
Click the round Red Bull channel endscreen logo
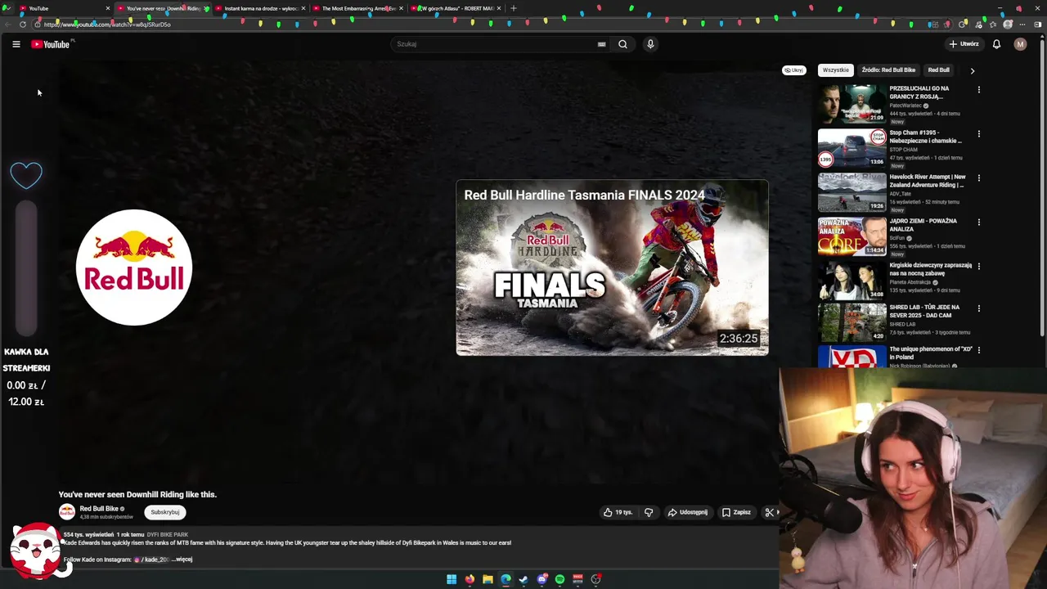click(134, 268)
